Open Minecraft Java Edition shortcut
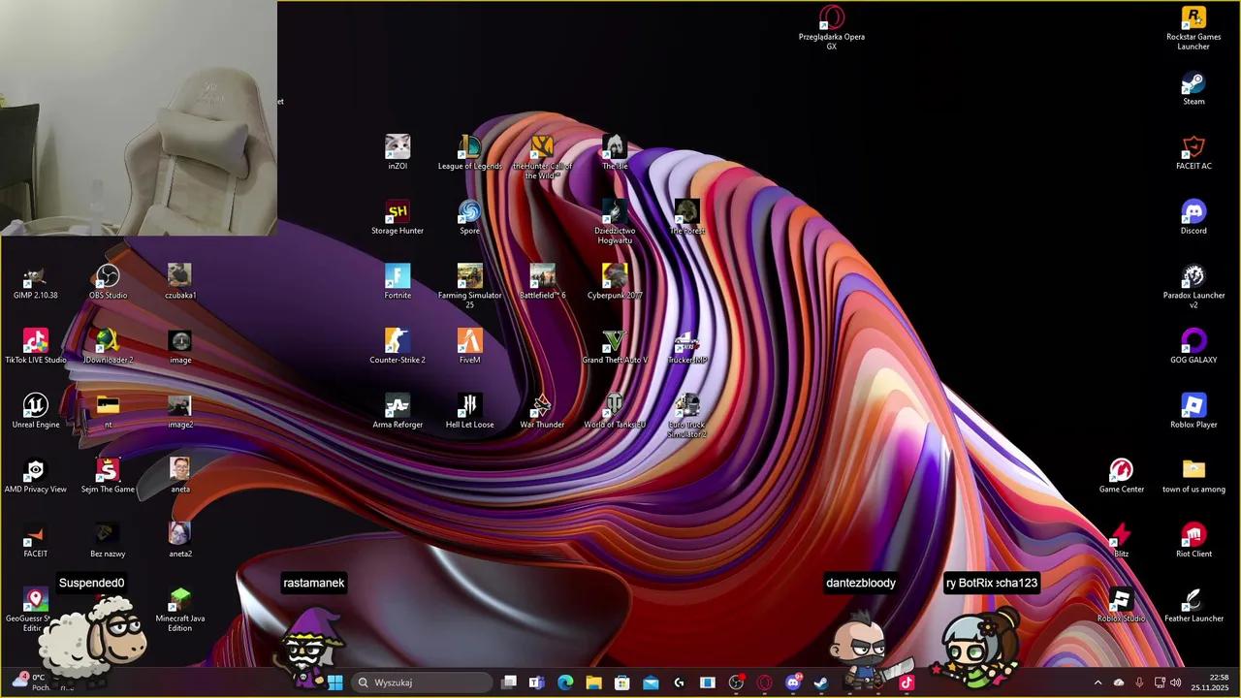Viewport: 1241px width, 698px height. pos(180,610)
